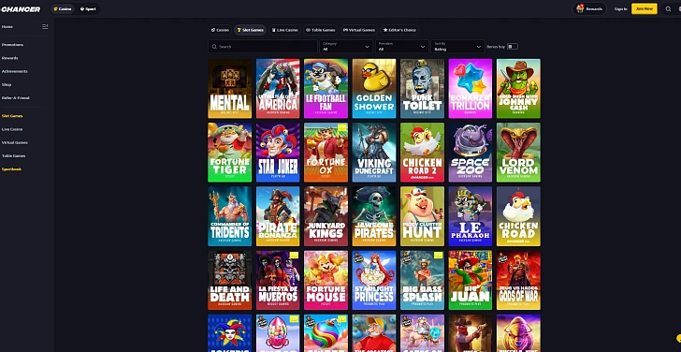Switch to the Table Games tab
Viewport: 681px width, 352px height.
pyautogui.click(x=321, y=30)
